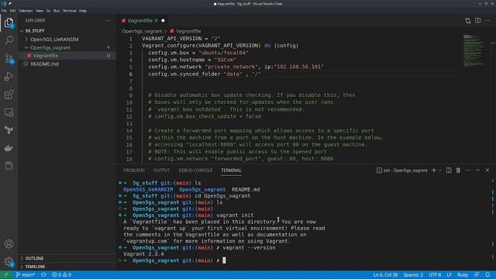Image resolution: width=496 pixels, height=279 pixels.
Task: Switch to the OUTPUT panel tab
Action: [x=162, y=170]
